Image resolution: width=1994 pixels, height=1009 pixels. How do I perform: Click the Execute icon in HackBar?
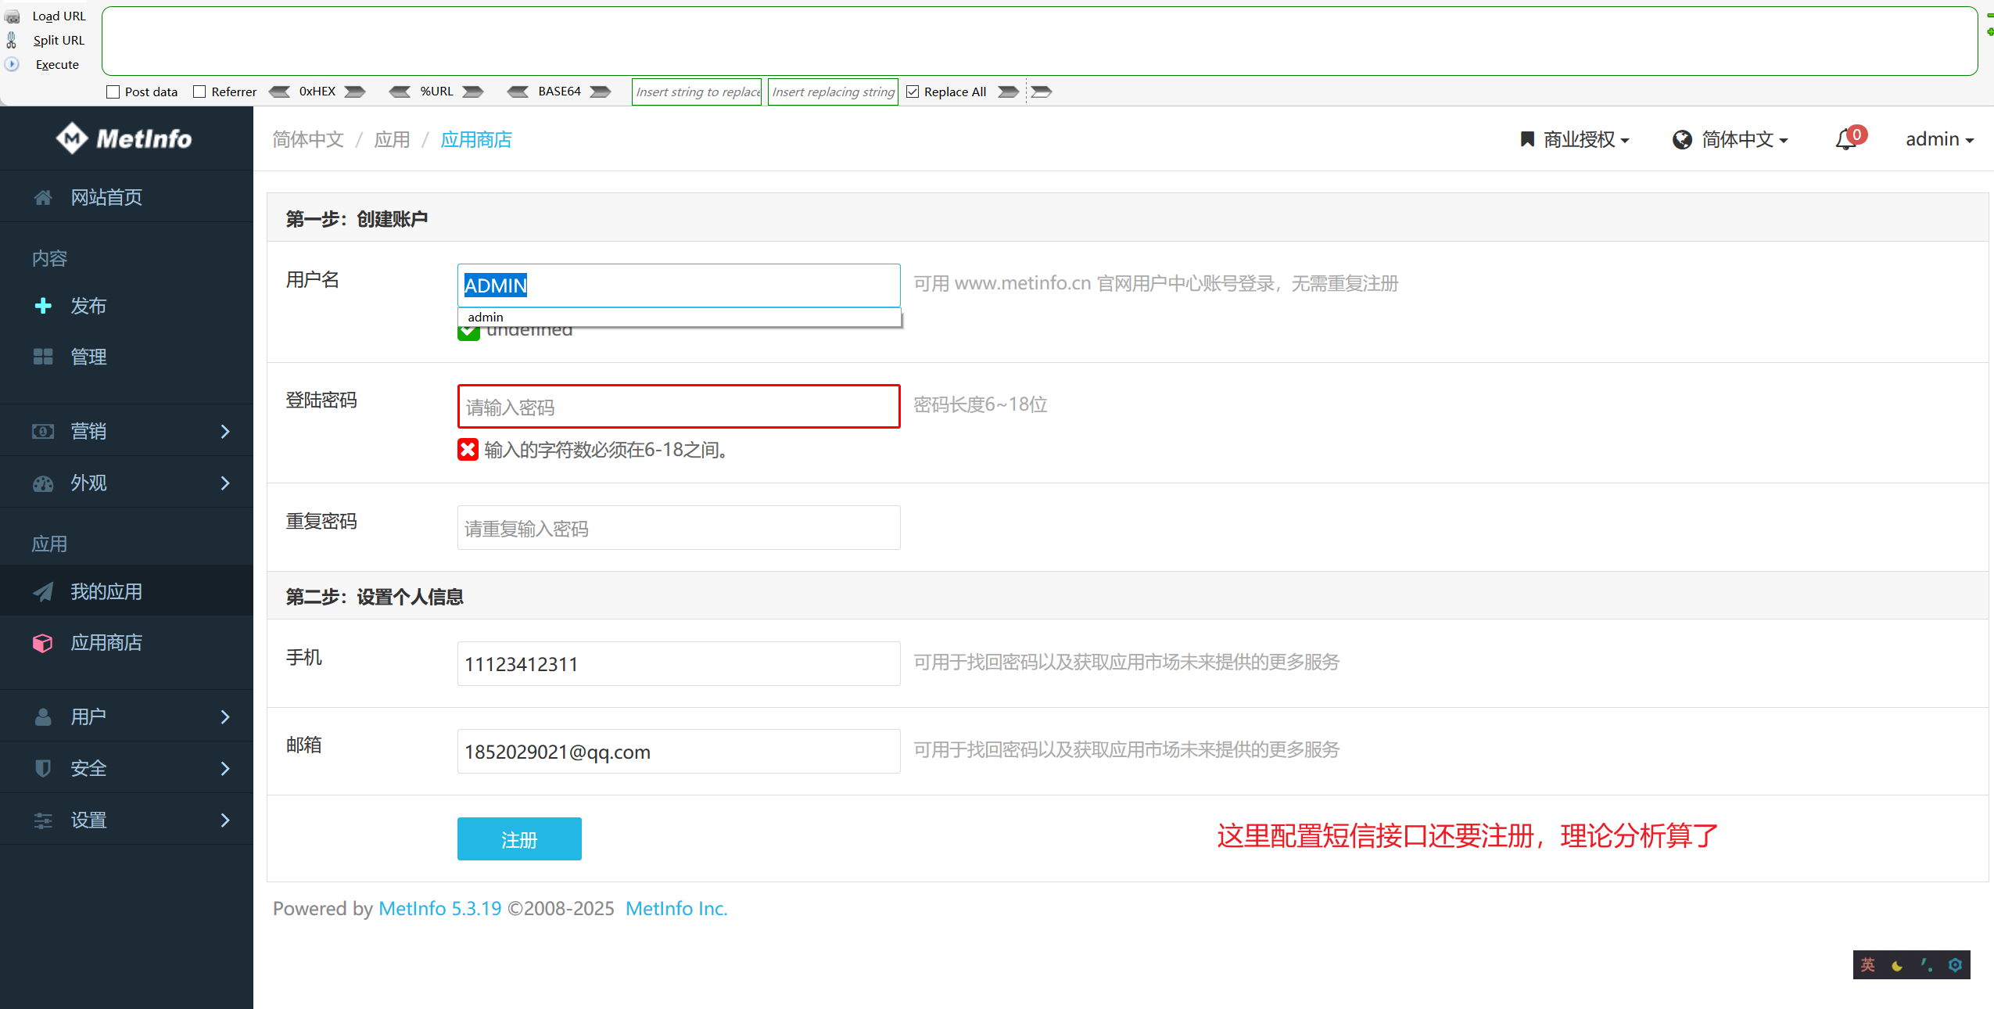click(x=13, y=64)
